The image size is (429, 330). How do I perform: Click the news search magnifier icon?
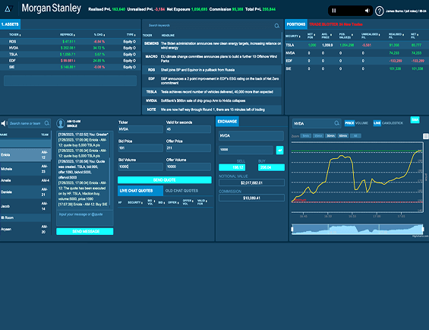click(277, 26)
